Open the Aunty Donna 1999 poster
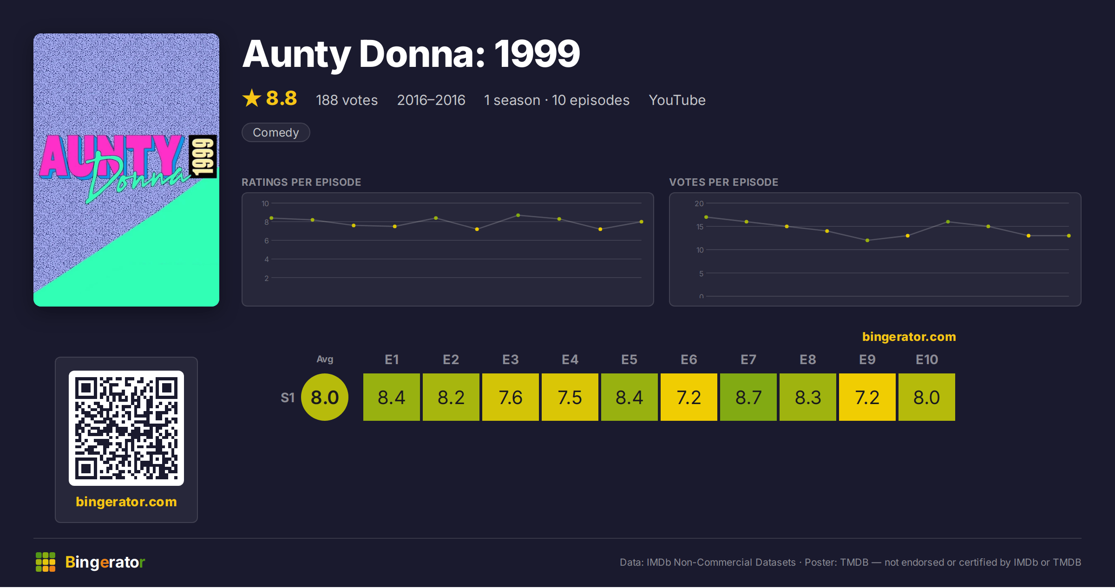Image resolution: width=1115 pixels, height=588 pixels. [x=126, y=170]
